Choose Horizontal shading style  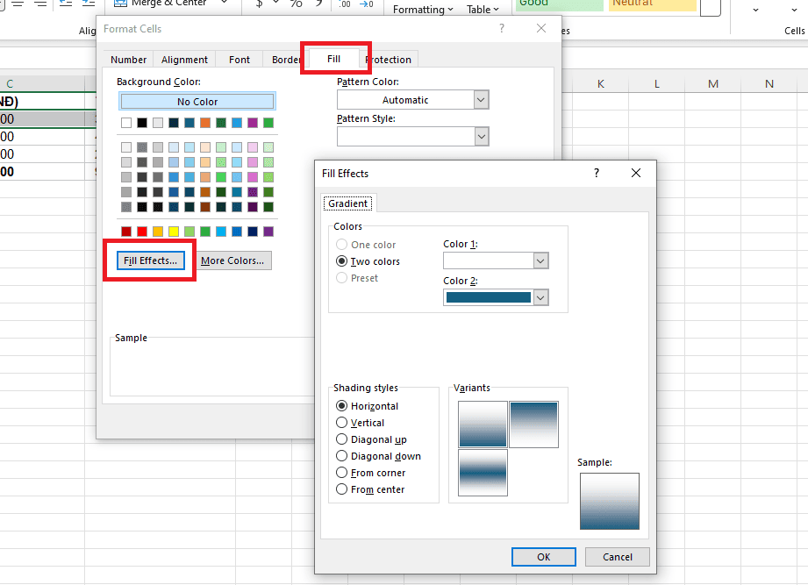(x=367, y=406)
